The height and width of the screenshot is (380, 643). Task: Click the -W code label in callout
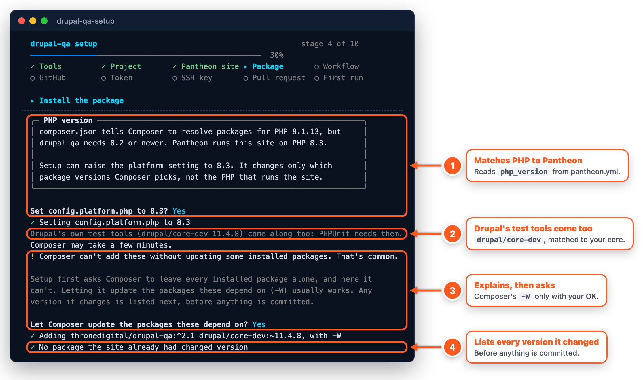pos(525,296)
